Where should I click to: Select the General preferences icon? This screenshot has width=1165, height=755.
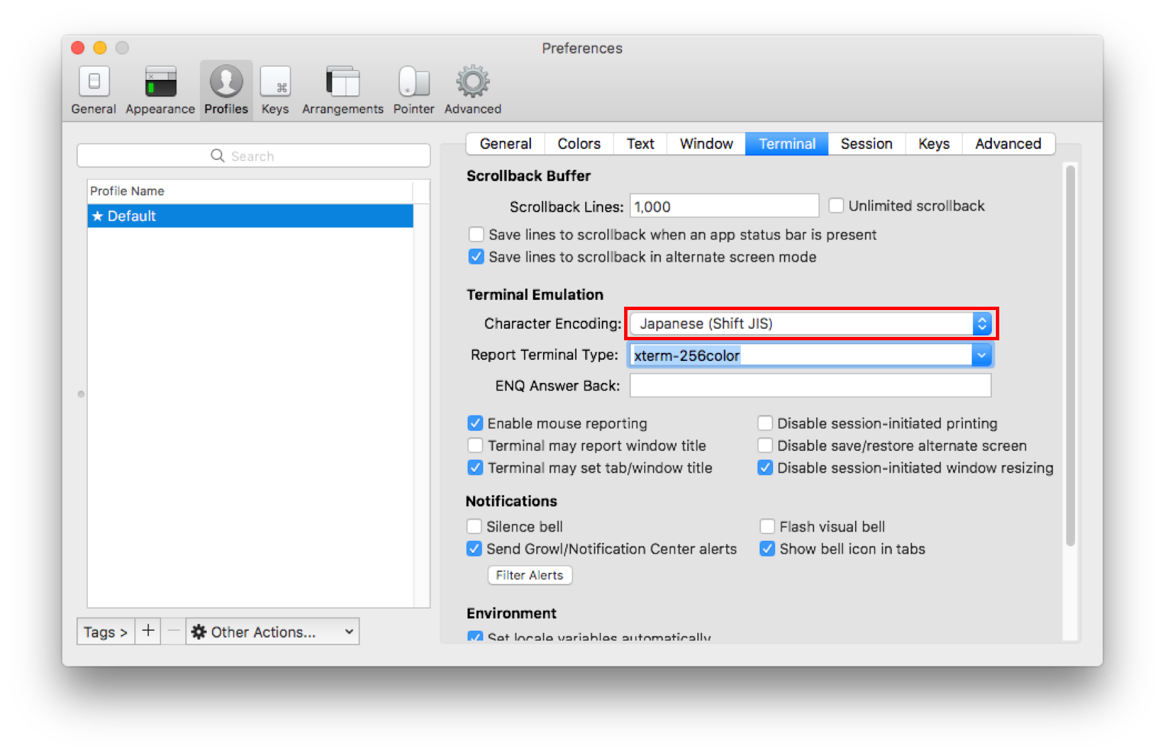click(x=93, y=89)
